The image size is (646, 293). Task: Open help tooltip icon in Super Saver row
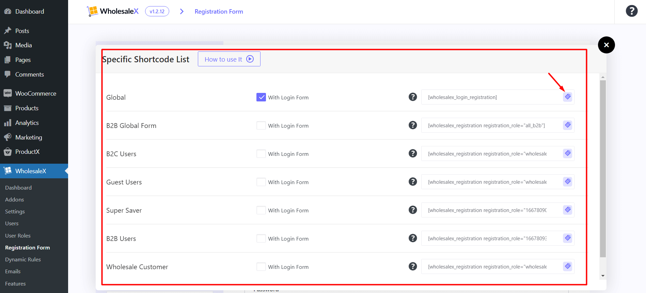[x=413, y=210]
